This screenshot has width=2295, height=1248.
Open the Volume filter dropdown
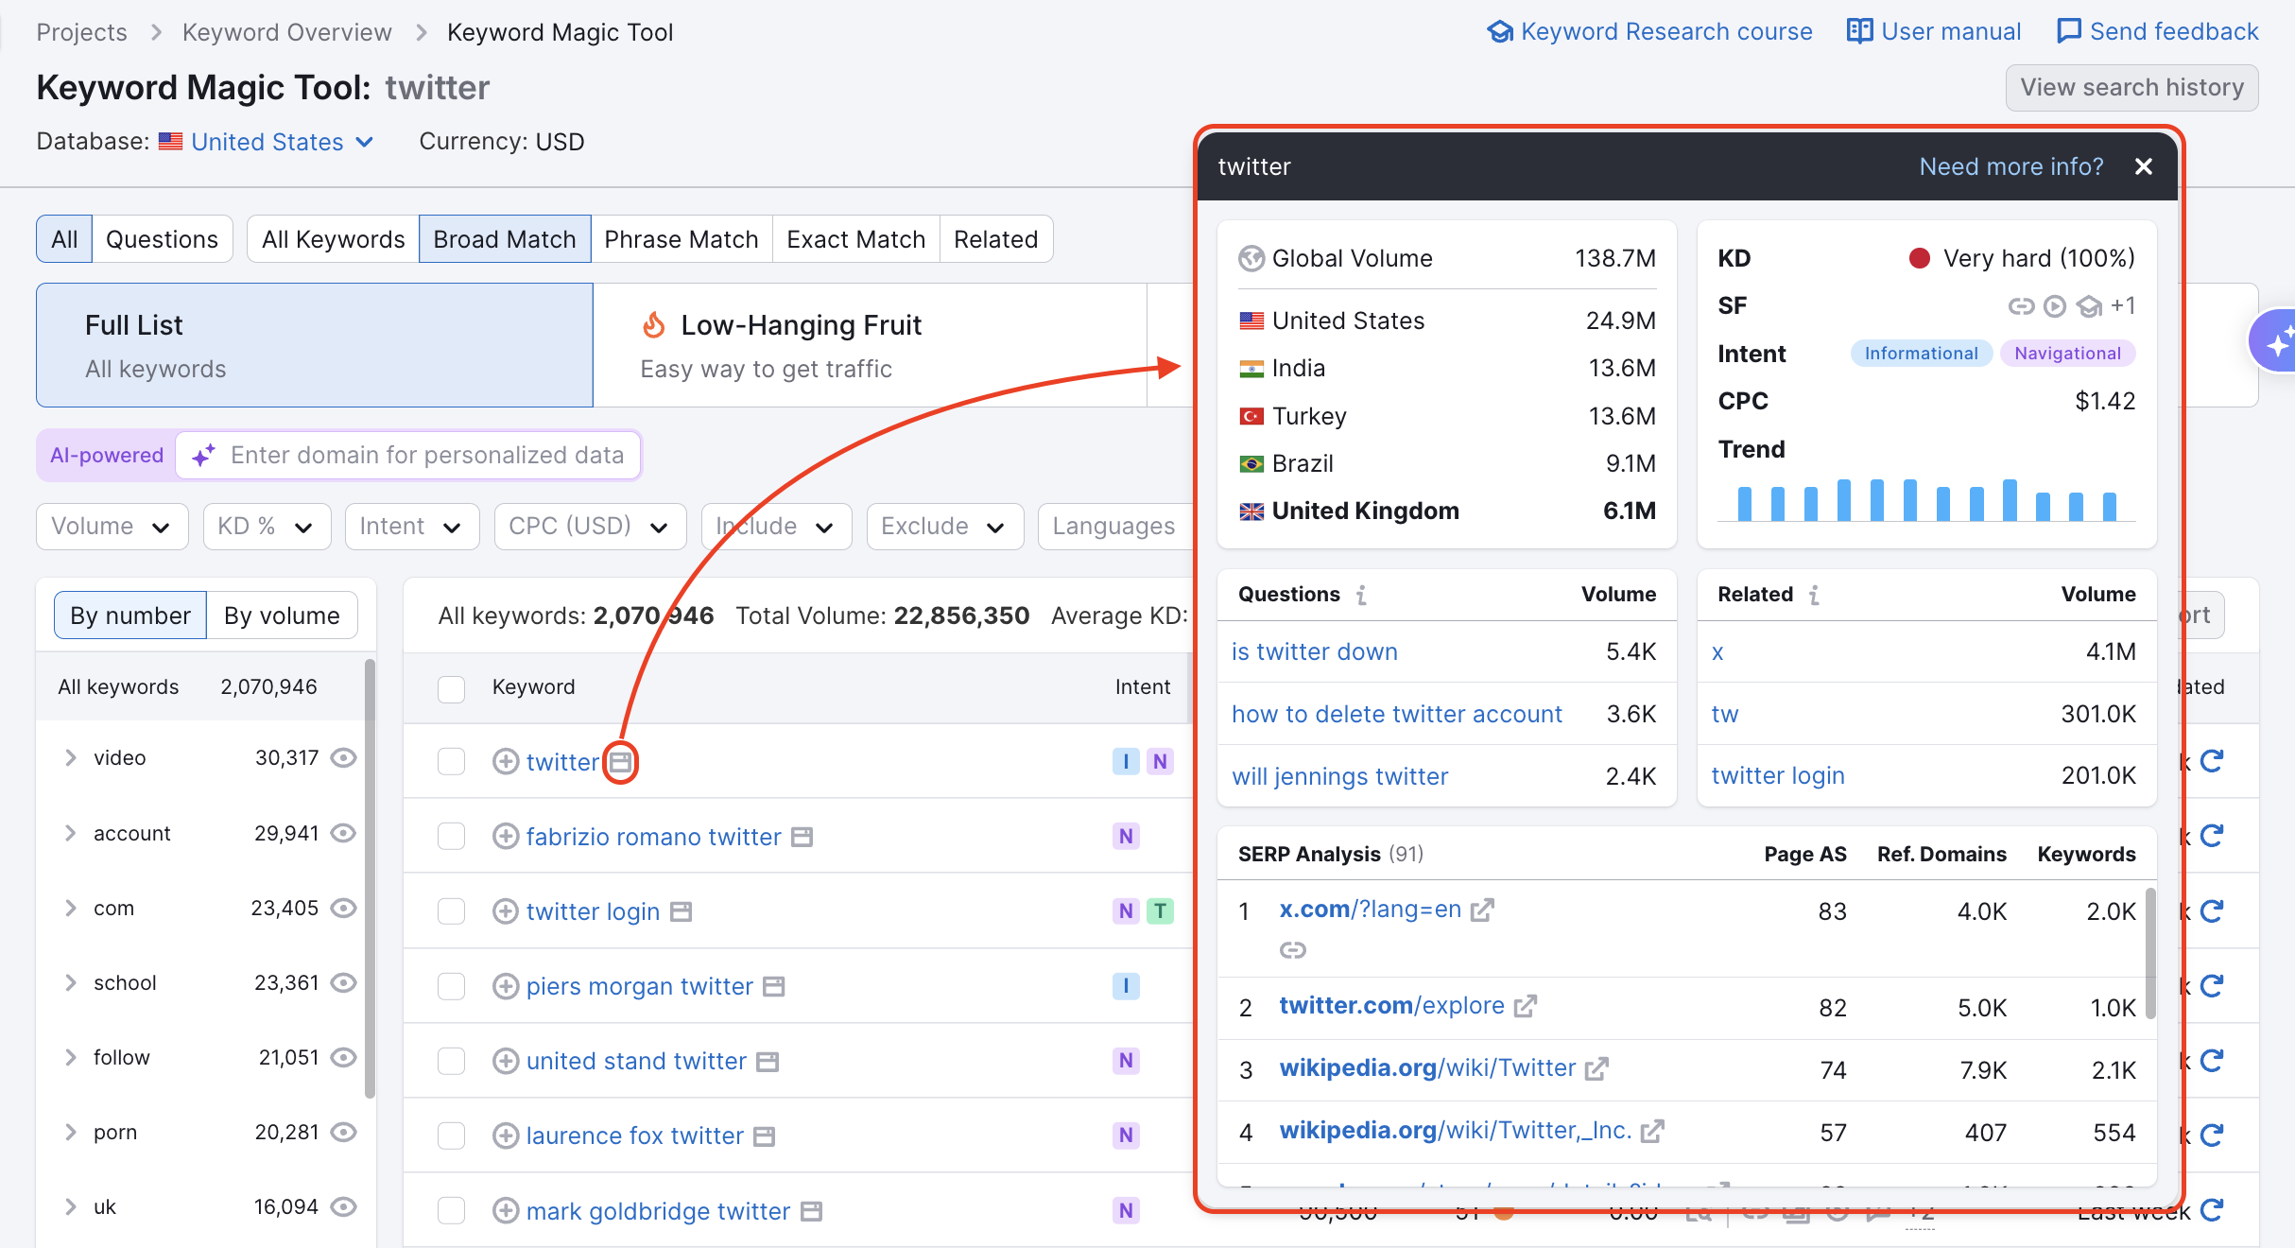[x=111, y=526]
